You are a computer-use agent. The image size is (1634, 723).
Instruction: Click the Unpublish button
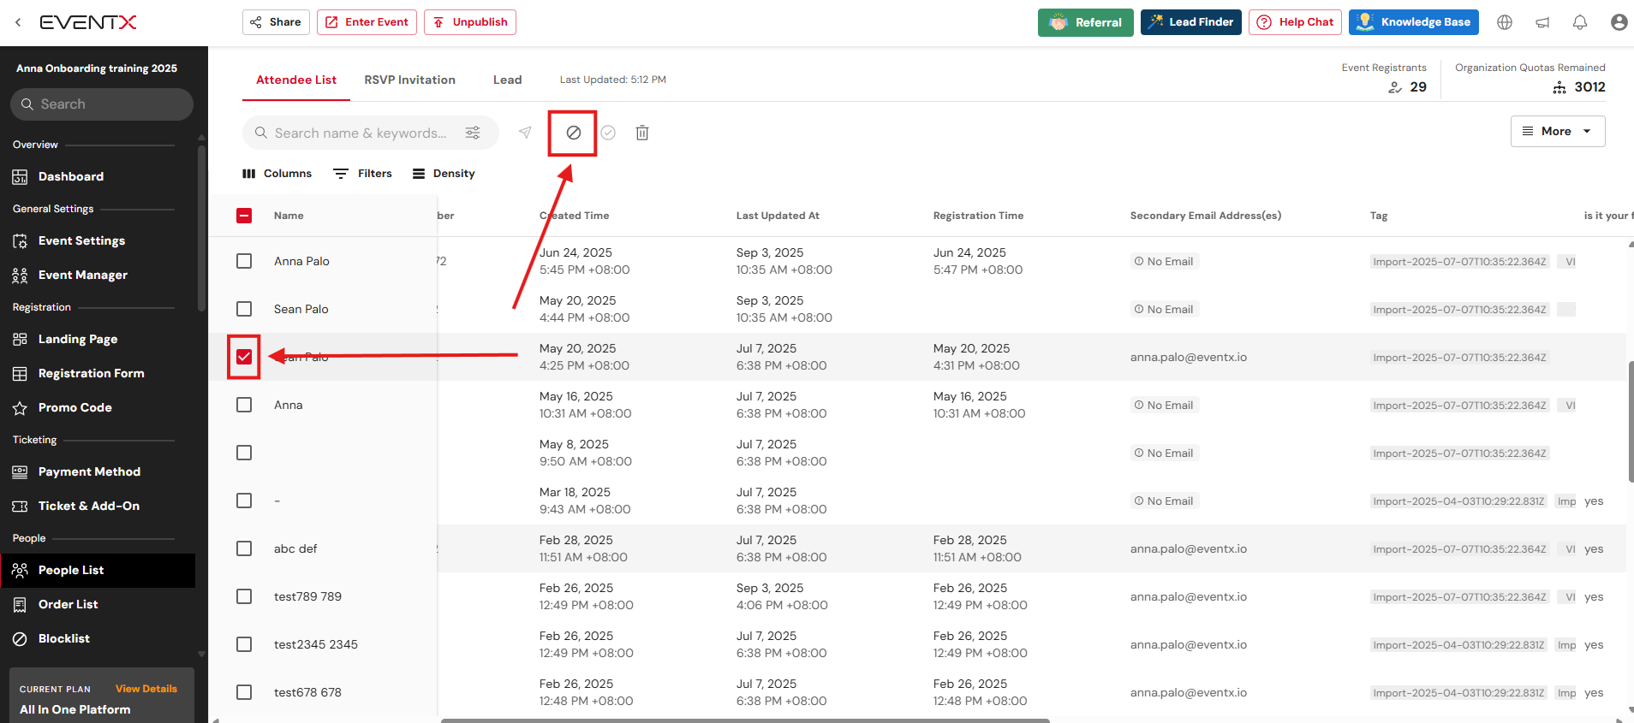(x=470, y=22)
